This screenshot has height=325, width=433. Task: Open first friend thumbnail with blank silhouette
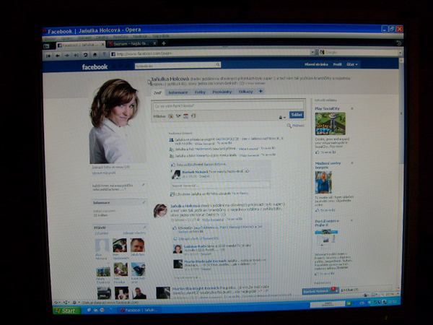click(102, 246)
